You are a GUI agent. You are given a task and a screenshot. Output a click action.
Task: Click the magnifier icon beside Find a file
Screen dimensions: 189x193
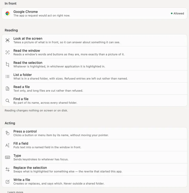pyautogui.click(x=8, y=101)
